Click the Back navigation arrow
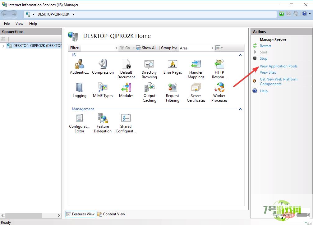This screenshot has width=313, height=225. (5, 14)
